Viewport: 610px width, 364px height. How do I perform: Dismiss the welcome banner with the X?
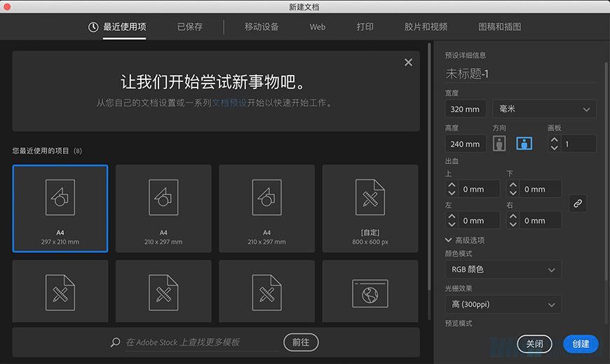408,62
